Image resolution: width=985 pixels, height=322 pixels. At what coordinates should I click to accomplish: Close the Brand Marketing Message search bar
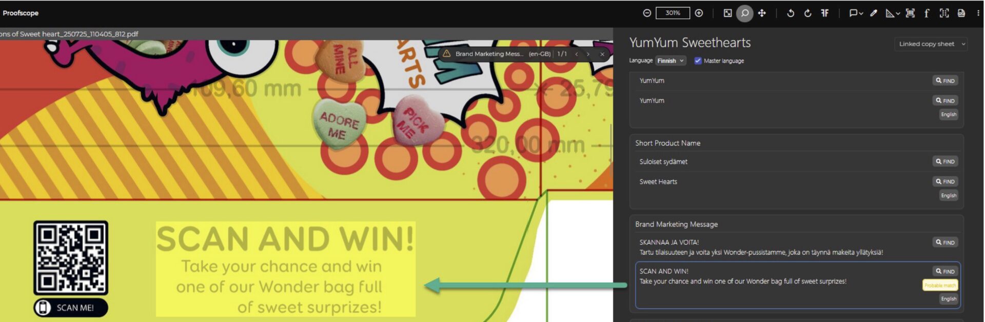(x=602, y=54)
